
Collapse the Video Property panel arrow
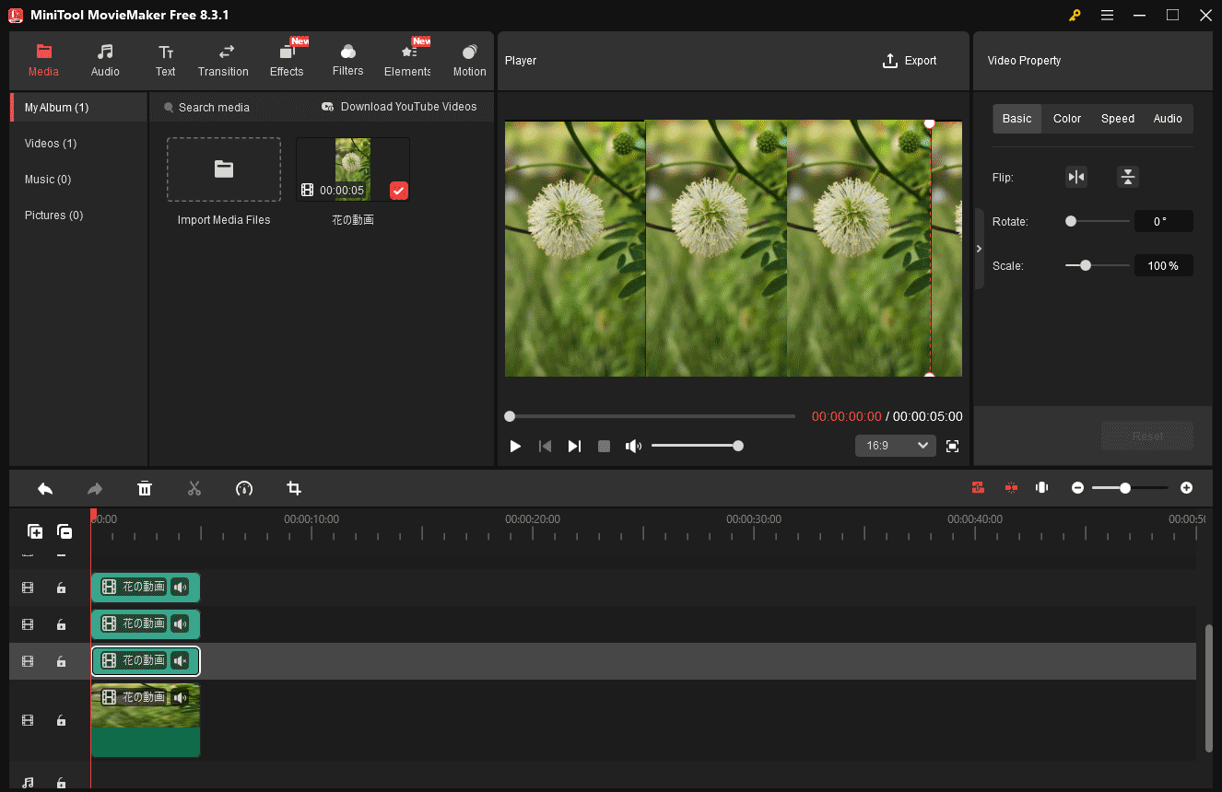point(979,249)
